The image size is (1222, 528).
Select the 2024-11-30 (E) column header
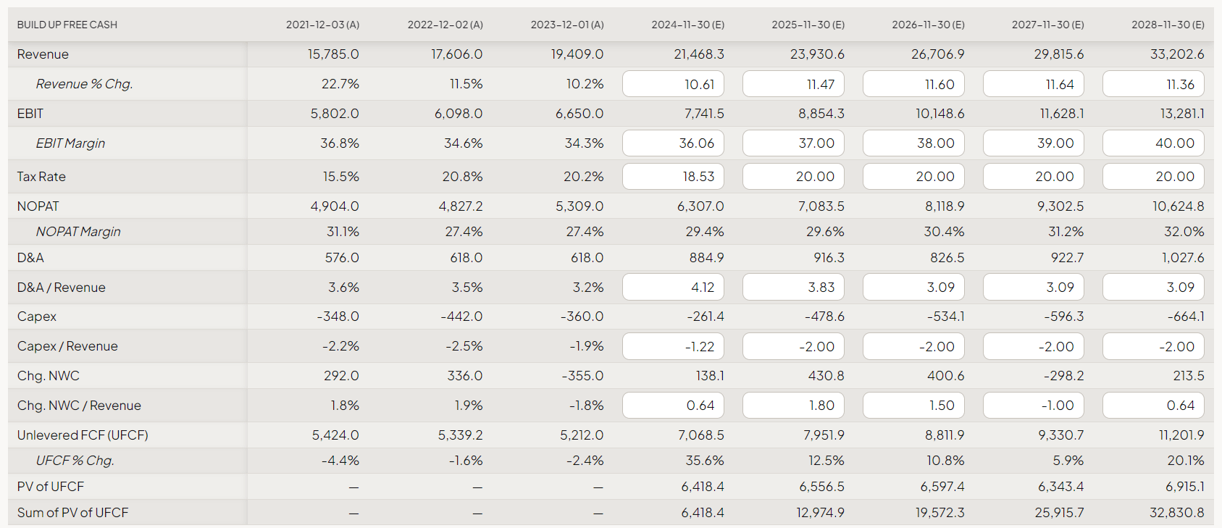coord(687,25)
